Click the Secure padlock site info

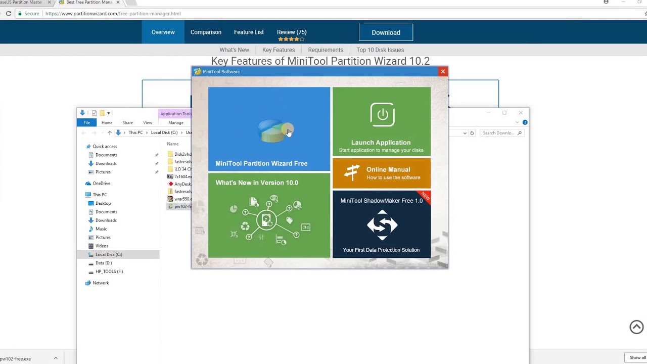pos(28,14)
